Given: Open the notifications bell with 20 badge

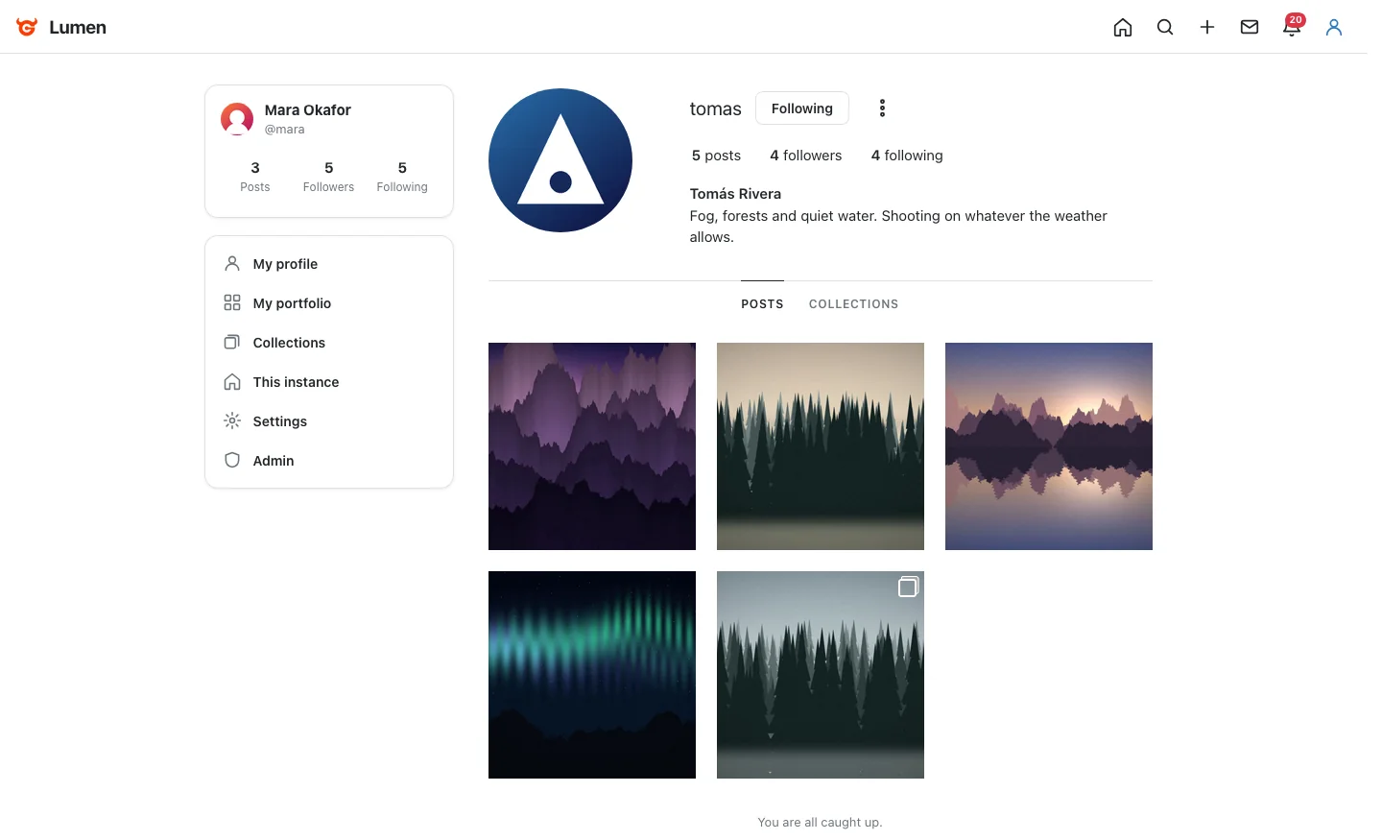Looking at the screenshot, I should coord(1292,27).
